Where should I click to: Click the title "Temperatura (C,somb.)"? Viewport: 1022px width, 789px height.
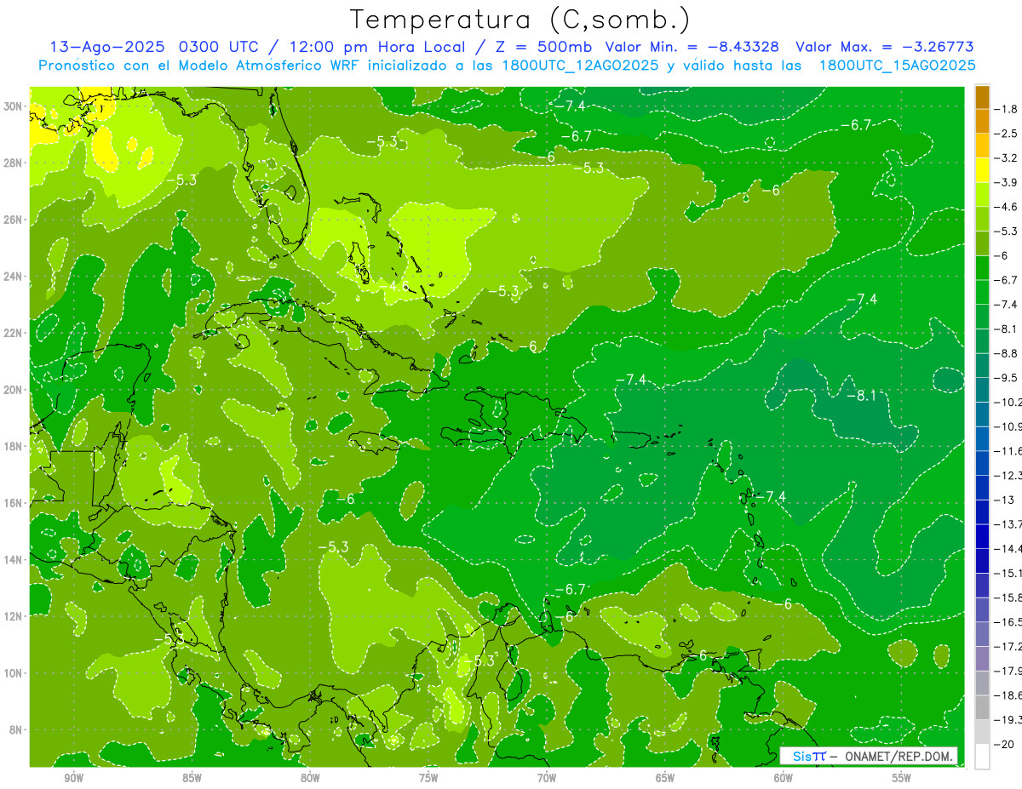click(x=520, y=20)
